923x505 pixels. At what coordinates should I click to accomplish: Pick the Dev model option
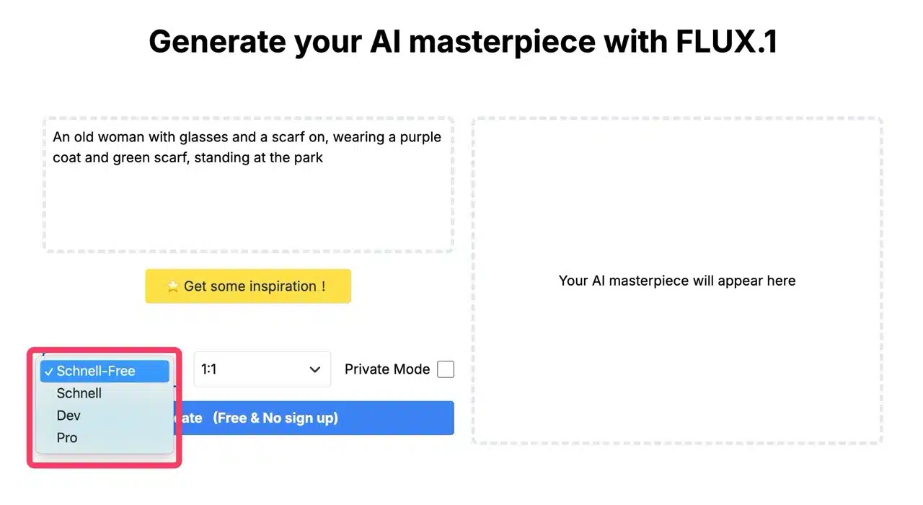pos(69,416)
